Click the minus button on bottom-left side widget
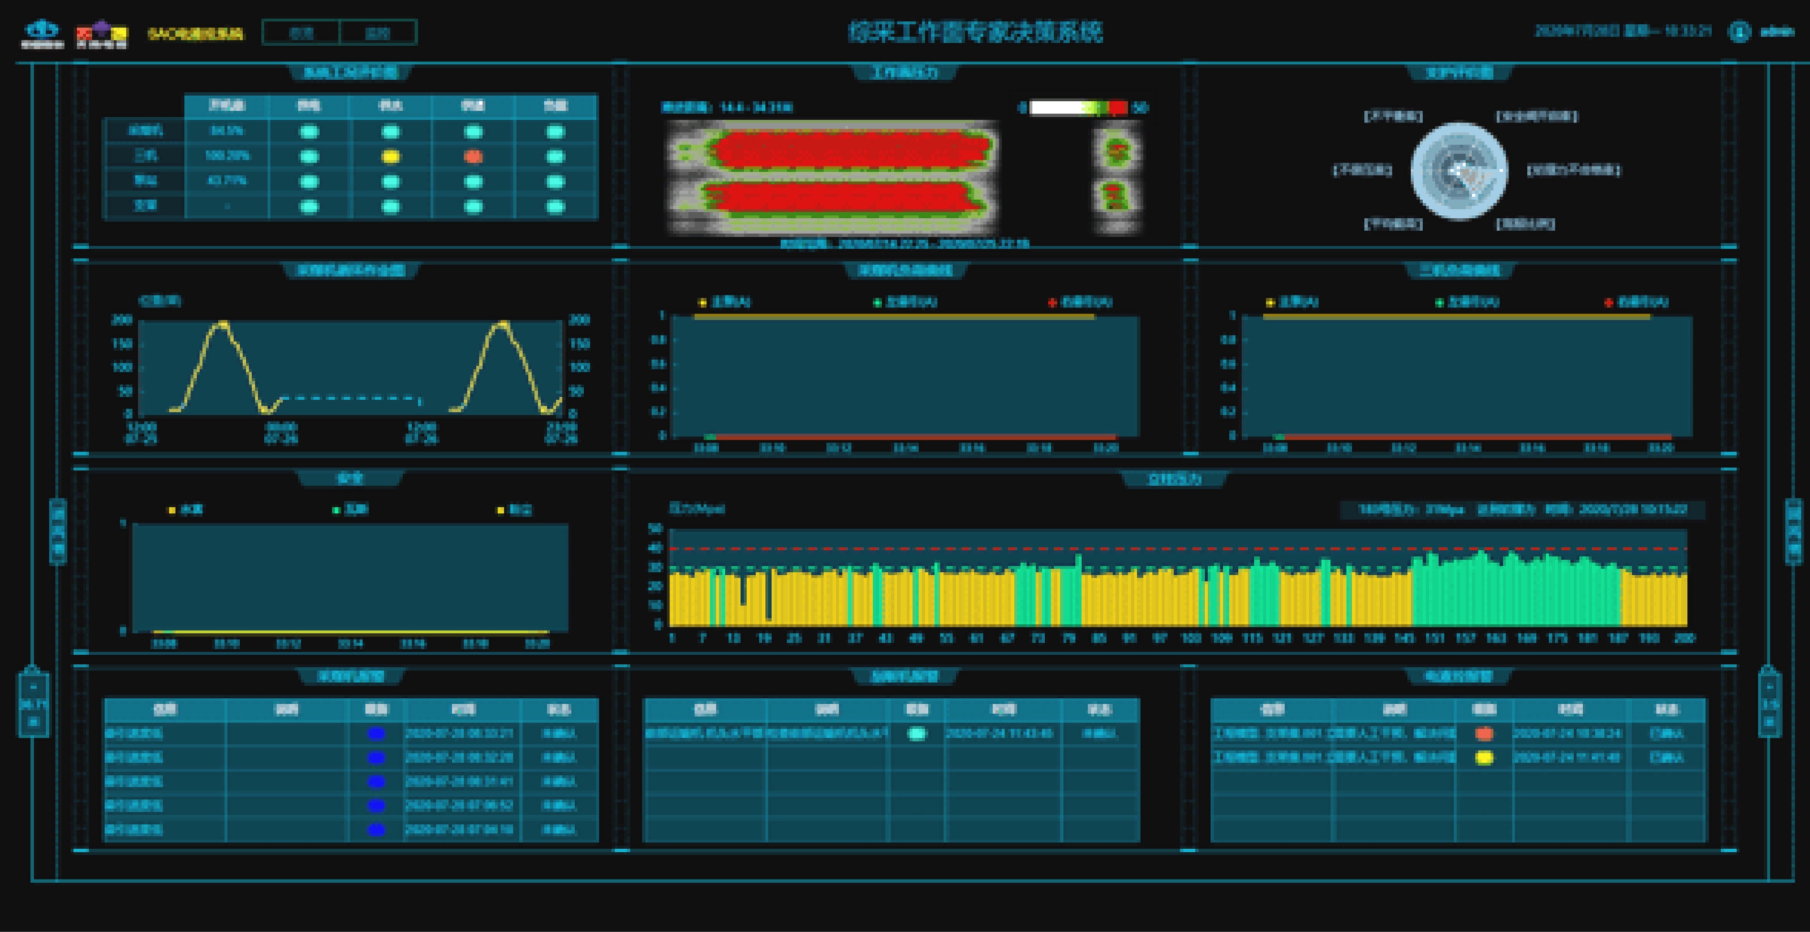The width and height of the screenshot is (1810, 932). (33, 687)
